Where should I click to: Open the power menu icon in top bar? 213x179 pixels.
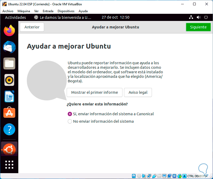tap(206, 17)
